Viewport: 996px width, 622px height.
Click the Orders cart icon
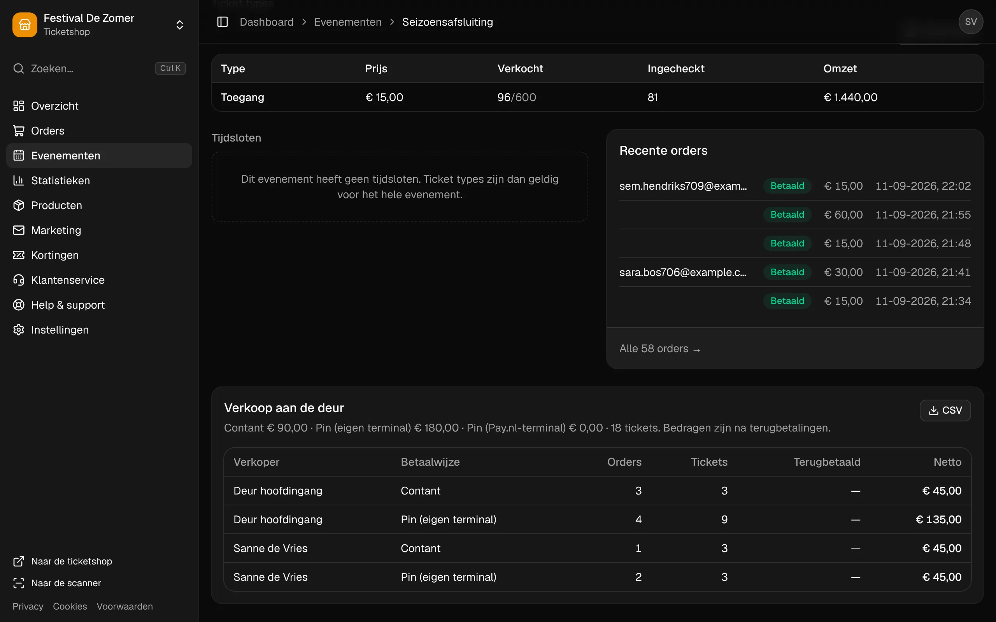pos(19,131)
